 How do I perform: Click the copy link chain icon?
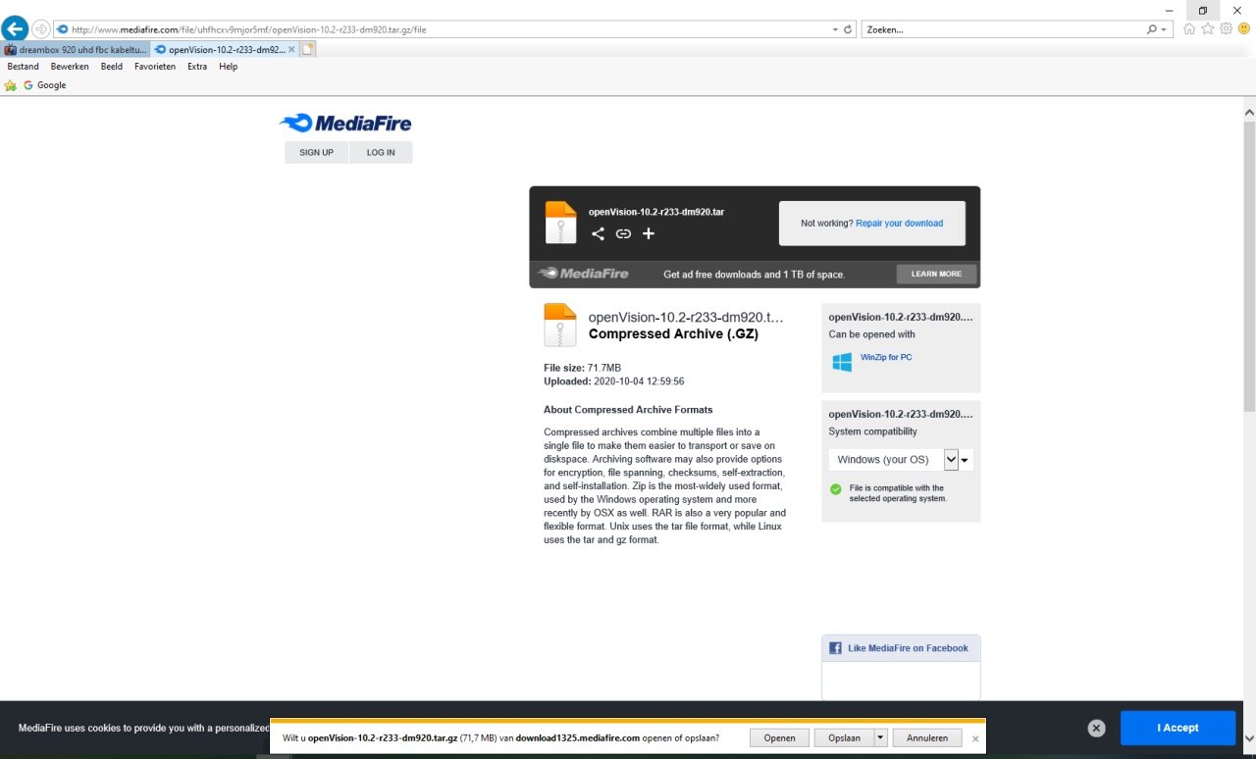tap(623, 233)
